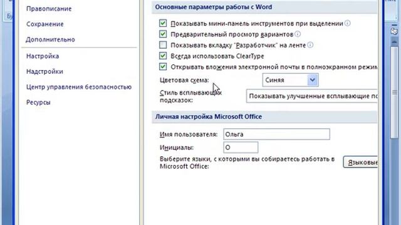Open the Ресурсы options category

tap(38, 102)
